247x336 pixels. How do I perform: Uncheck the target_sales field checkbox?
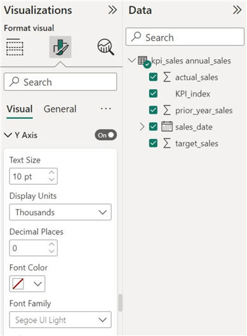tap(153, 143)
